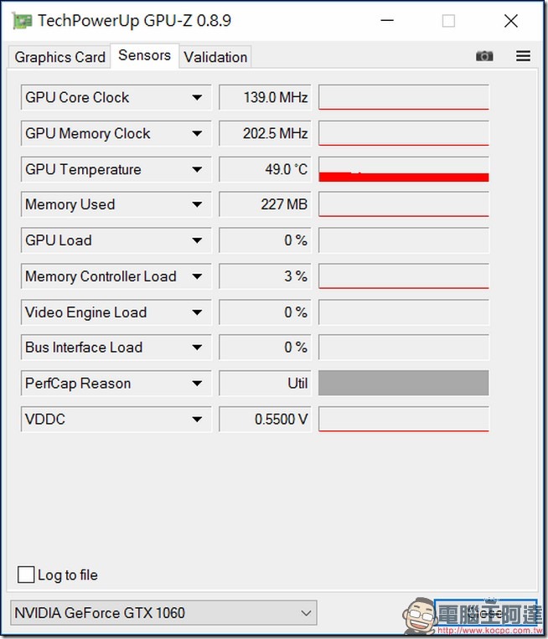Open the NVIDIA GeForce GTX 1060 selector
The height and width of the screenshot is (639, 548).
(163, 612)
